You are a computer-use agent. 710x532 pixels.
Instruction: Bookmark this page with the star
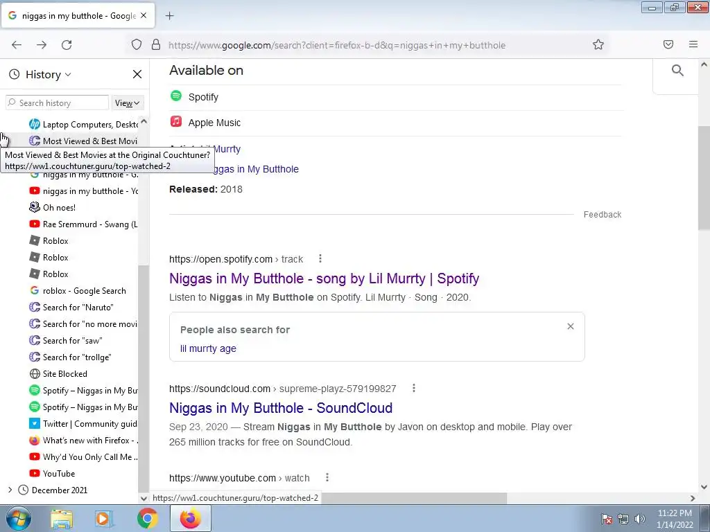[x=598, y=44]
